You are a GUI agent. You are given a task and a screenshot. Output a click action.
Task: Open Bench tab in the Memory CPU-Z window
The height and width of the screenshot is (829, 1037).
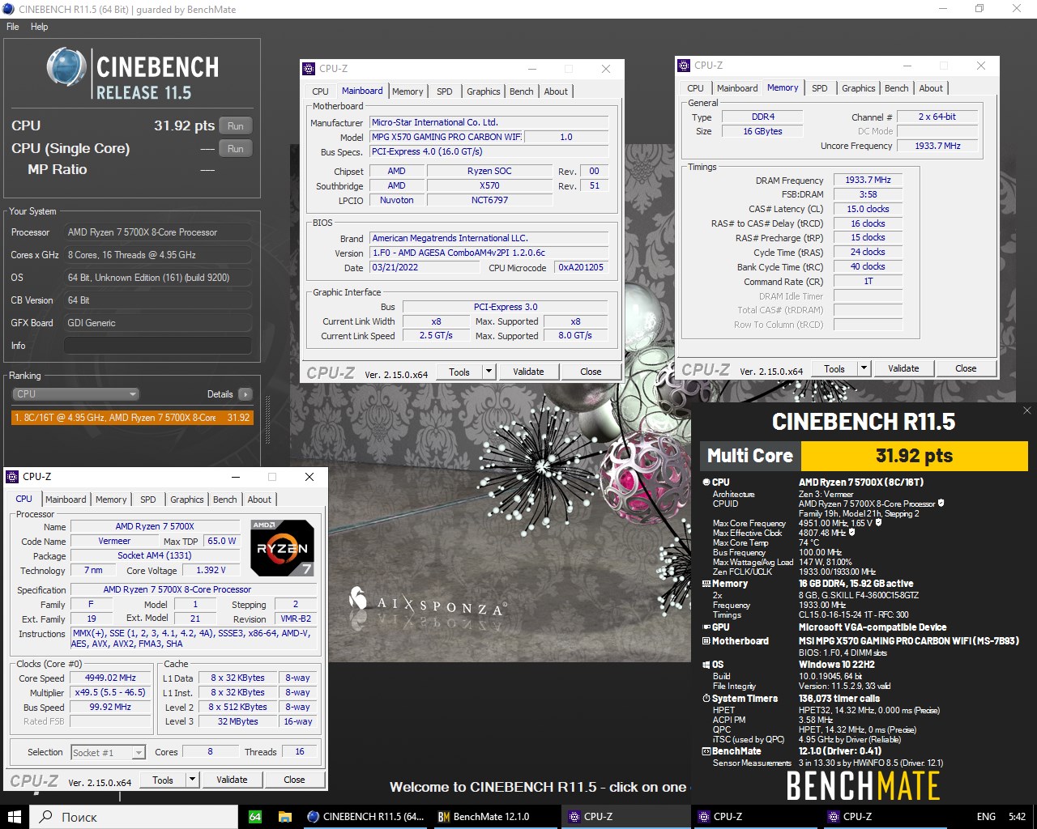pos(897,88)
